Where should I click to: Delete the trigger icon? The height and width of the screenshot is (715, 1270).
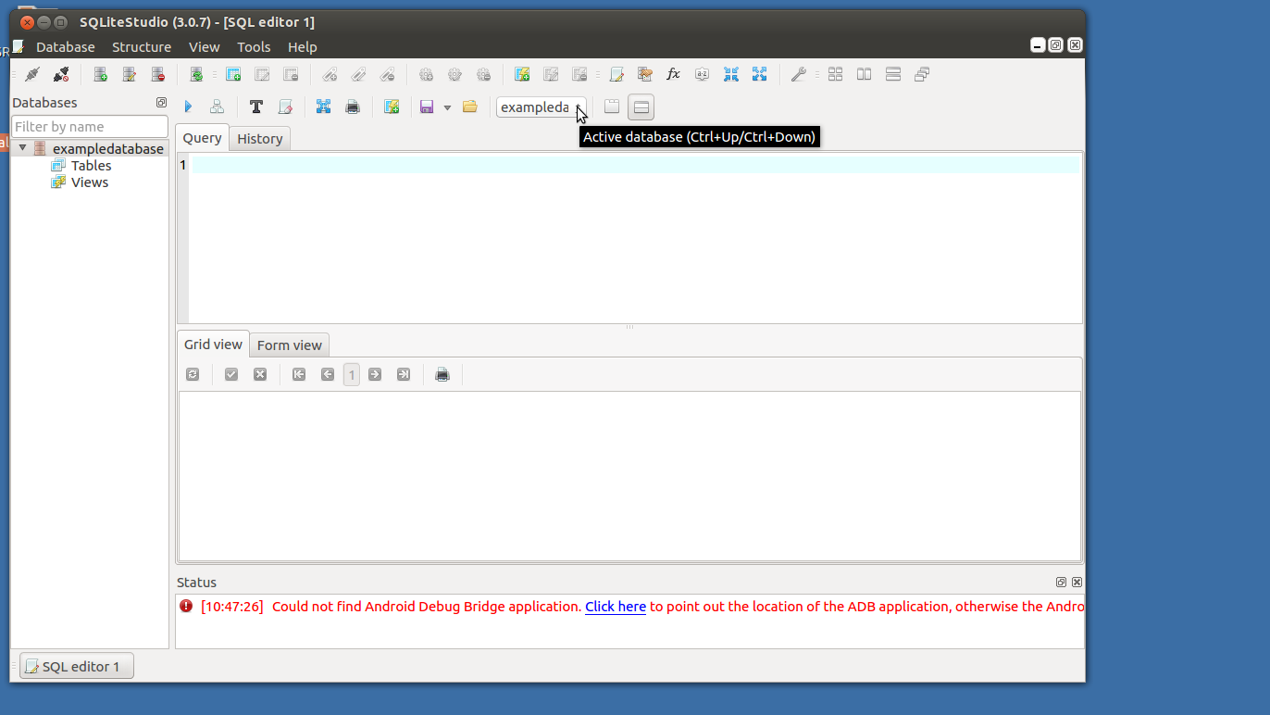coord(483,74)
